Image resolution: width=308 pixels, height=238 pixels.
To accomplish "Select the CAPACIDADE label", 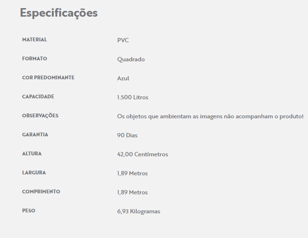I will [38, 96].
